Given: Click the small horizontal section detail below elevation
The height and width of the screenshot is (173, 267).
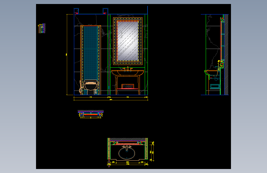Looking at the screenshot, I should tap(91, 114).
